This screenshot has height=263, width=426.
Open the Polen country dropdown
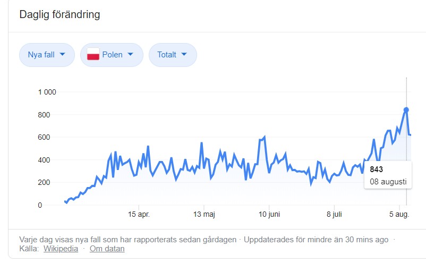(x=112, y=55)
